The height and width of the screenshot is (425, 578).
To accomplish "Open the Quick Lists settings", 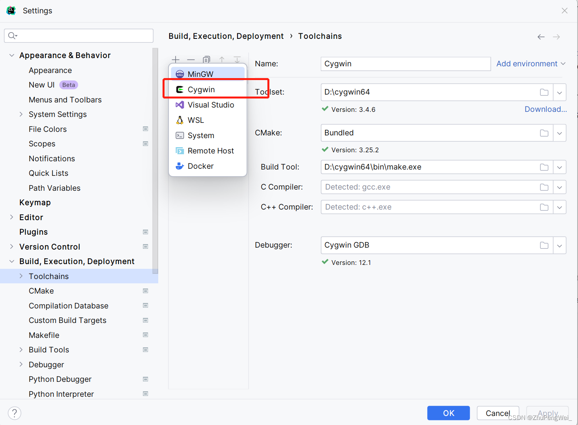I will (x=48, y=173).
